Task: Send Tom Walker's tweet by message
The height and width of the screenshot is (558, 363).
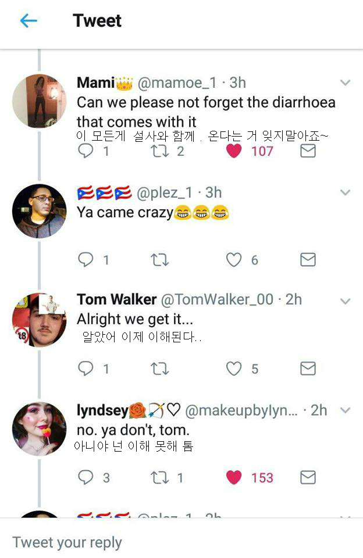Action: 308,369
